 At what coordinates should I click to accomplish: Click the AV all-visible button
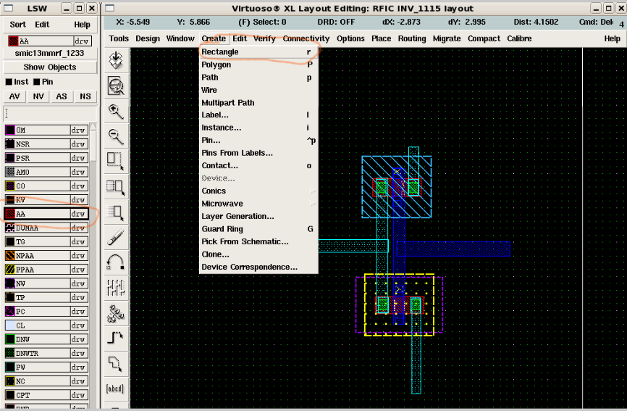coord(14,96)
